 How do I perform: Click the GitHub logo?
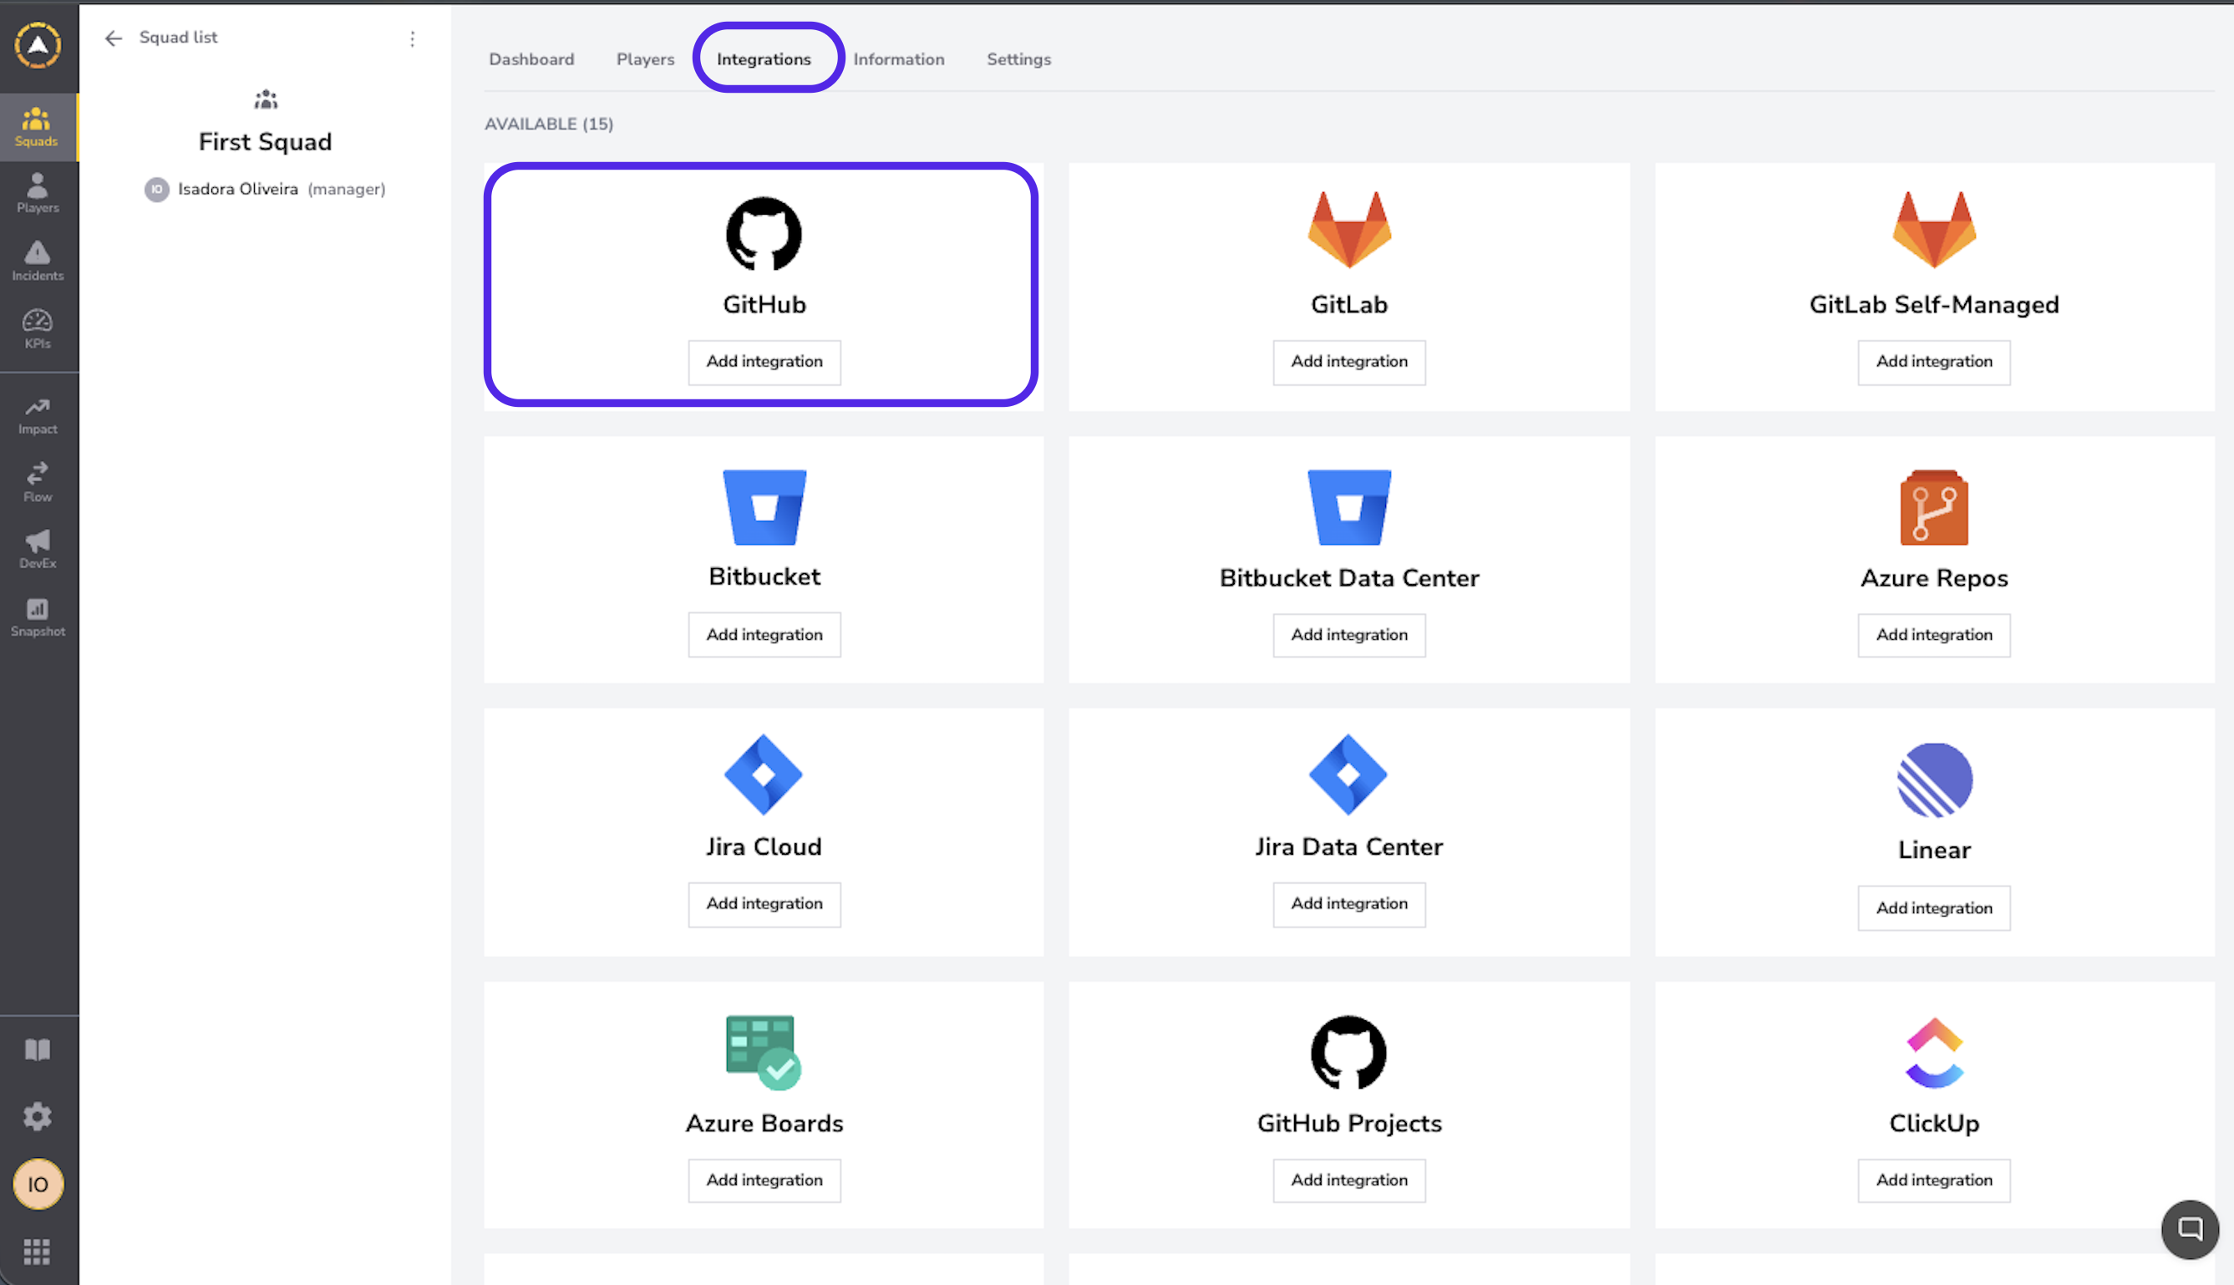point(764,234)
